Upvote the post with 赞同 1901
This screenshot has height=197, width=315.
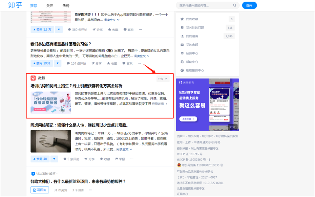[x=41, y=63]
